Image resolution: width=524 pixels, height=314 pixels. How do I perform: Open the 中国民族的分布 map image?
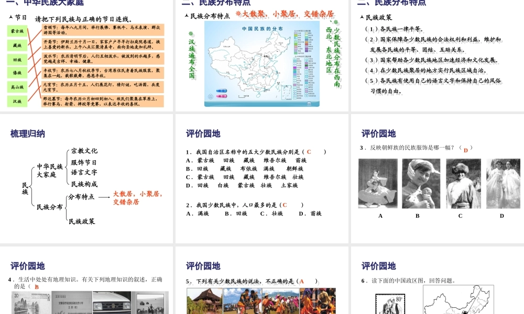(x=262, y=64)
